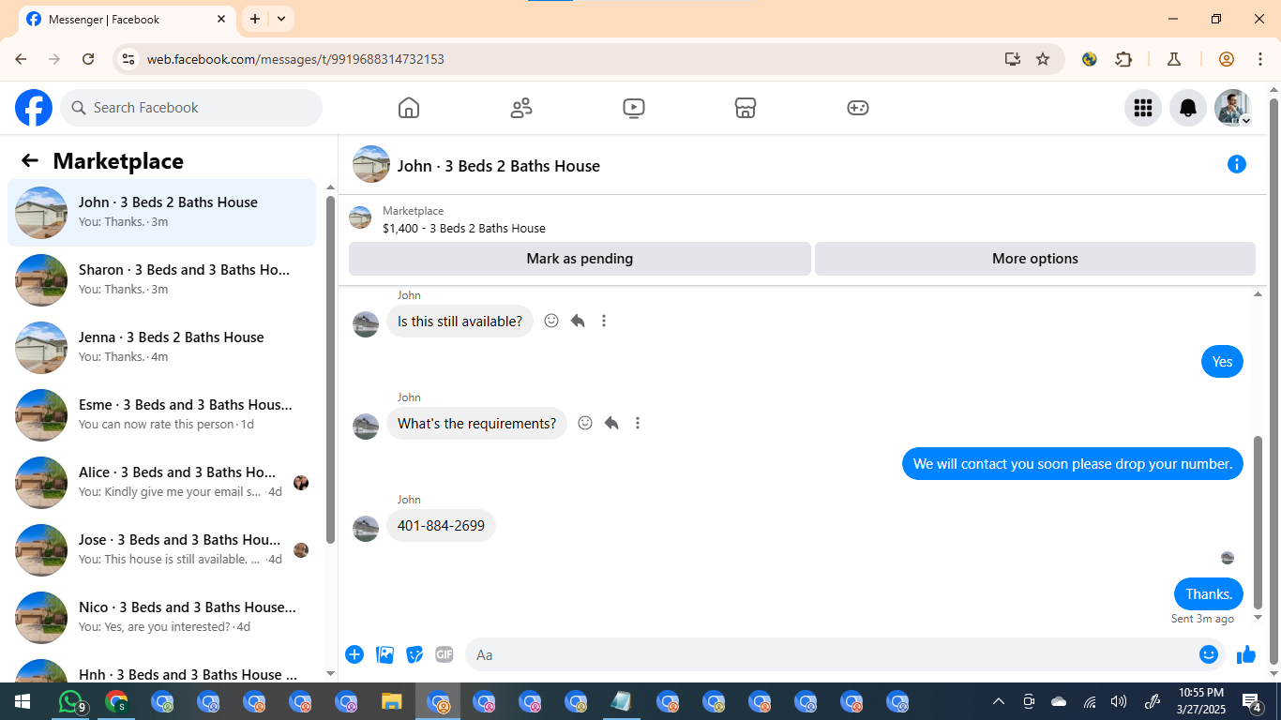This screenshot has height=720, width=1281.
Task: Select the Messenger | Facebook browser tab
Action: (128, 19)
